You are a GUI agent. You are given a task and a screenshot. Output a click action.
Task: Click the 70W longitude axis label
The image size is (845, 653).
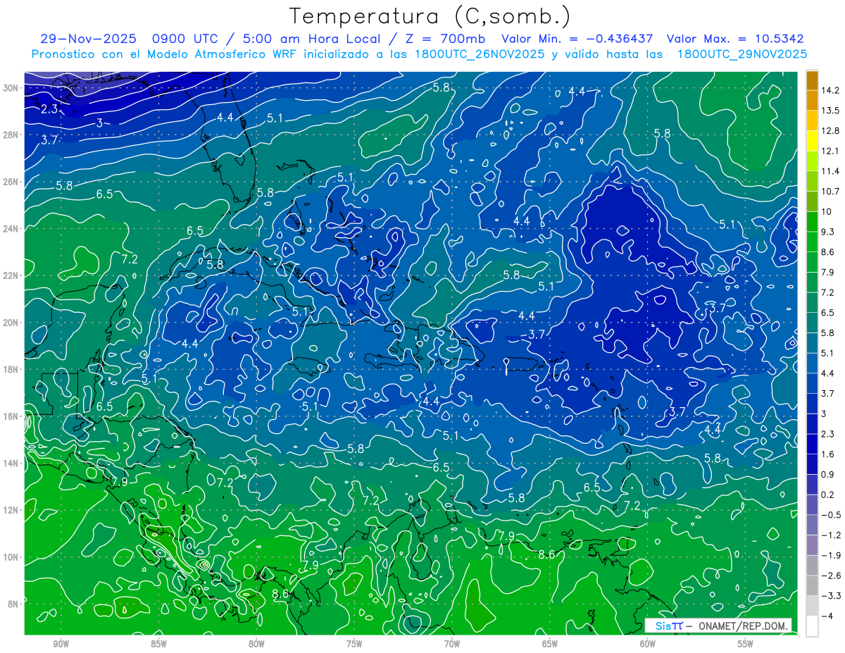[452, 644]
